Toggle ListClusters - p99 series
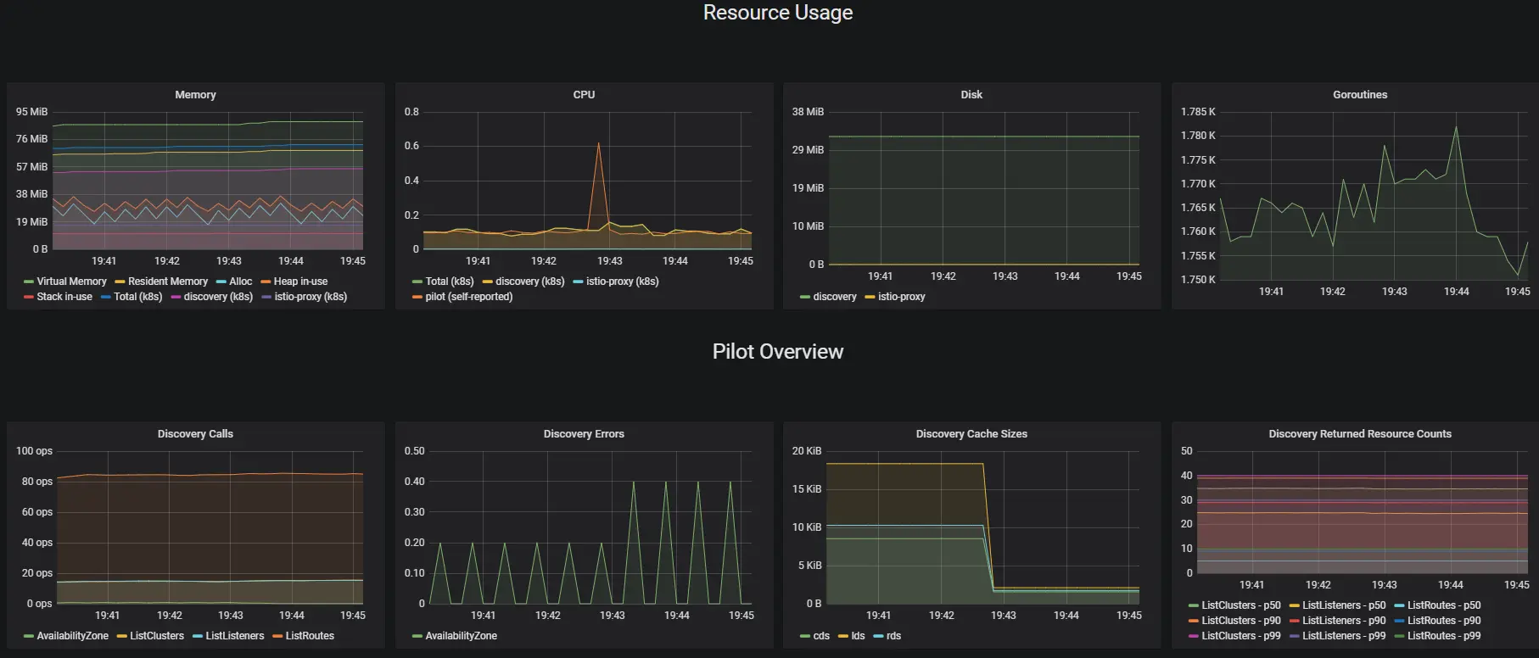 pyautogui.click(x=1241, y=636)
